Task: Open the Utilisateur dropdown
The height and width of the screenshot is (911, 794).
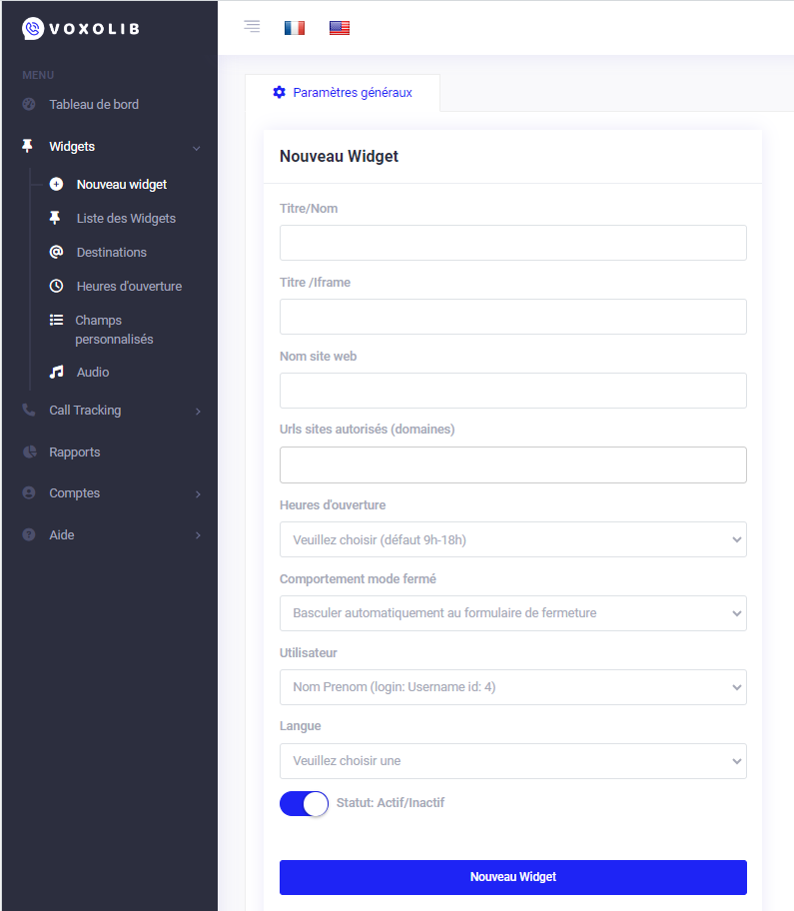Action: tap(512, 687)
